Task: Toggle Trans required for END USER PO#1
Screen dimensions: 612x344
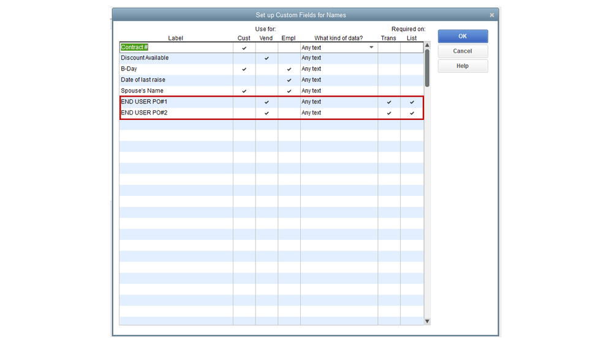Action: [x=389, y=102]
